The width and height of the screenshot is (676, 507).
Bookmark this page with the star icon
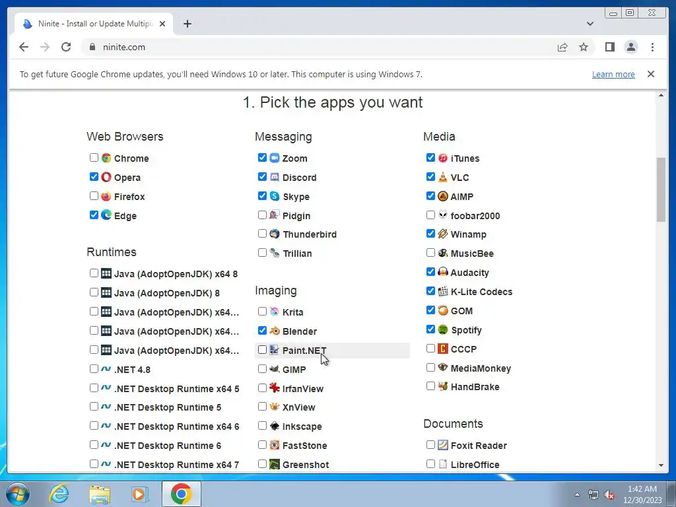[x=584, y=47]
